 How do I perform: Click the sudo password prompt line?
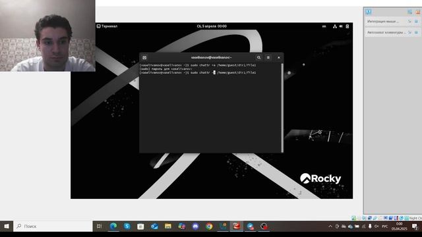tap(166, 69)
